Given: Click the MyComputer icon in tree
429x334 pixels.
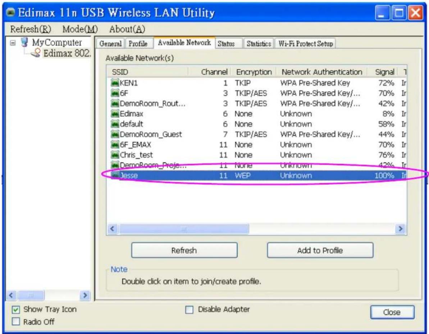Looking at the screenshot, I should [x=24, y=42].
